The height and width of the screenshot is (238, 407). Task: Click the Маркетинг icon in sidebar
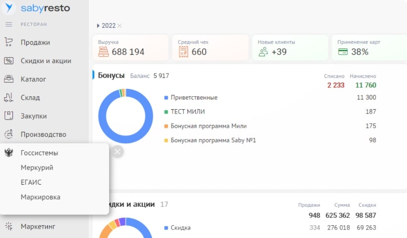[x=8, y=227]
